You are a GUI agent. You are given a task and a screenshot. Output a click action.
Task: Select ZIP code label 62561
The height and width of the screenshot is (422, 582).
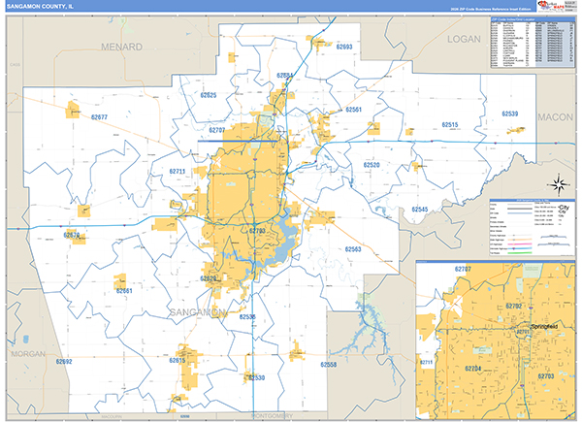353,110
